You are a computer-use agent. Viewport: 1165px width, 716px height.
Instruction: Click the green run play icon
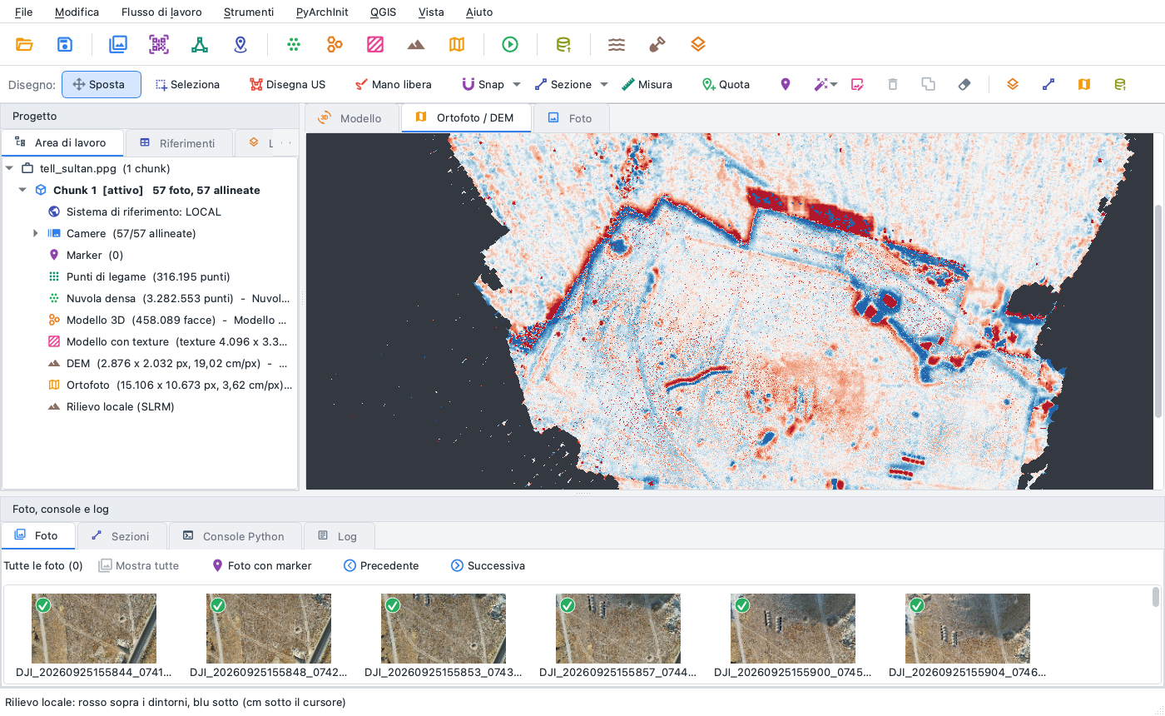(x=510, y=45)
